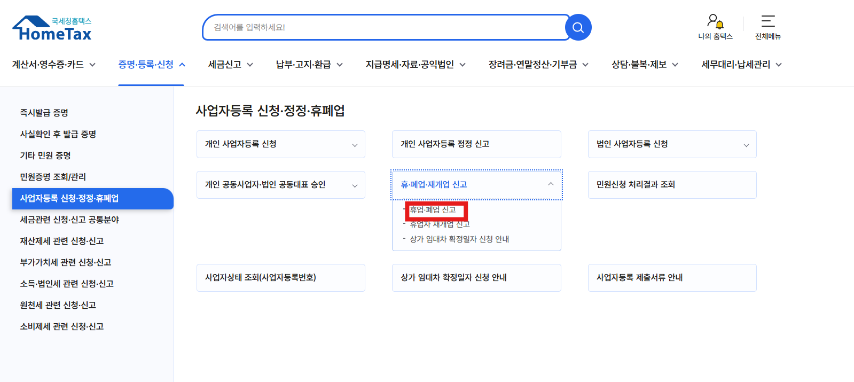Click the blue search magnifier button
Screen dimensions: 854x382
click(578, 27)
